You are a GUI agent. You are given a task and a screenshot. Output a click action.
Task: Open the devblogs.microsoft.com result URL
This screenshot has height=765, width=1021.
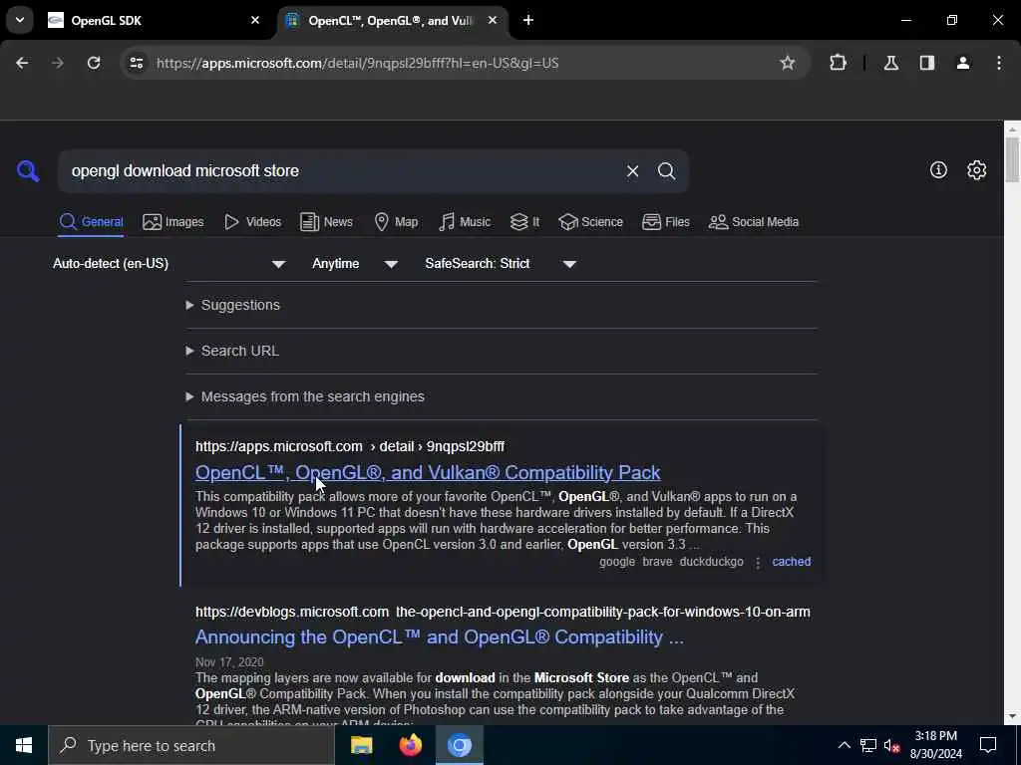(x=503, y=613)
